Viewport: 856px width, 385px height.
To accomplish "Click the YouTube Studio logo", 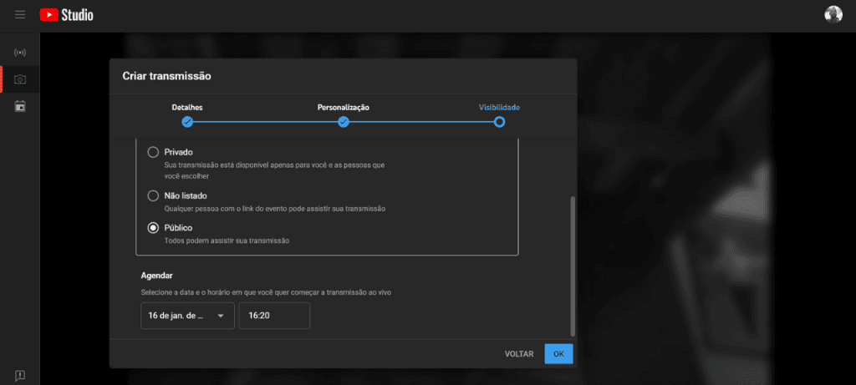I will point(67,15).
